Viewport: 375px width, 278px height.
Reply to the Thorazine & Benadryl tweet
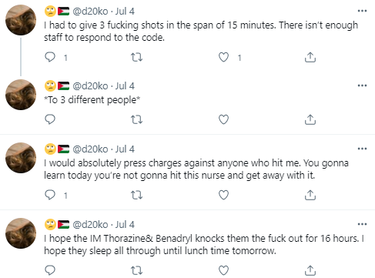pyautogui.click(x=50, y=270)
